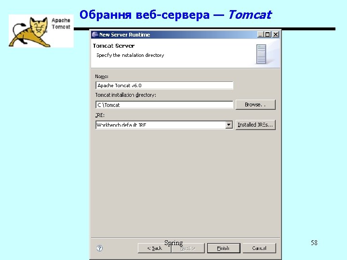The image size is (347, 260).
Task: Click the 'Tomcat installation directory:' label
Action: coord(125,95)
